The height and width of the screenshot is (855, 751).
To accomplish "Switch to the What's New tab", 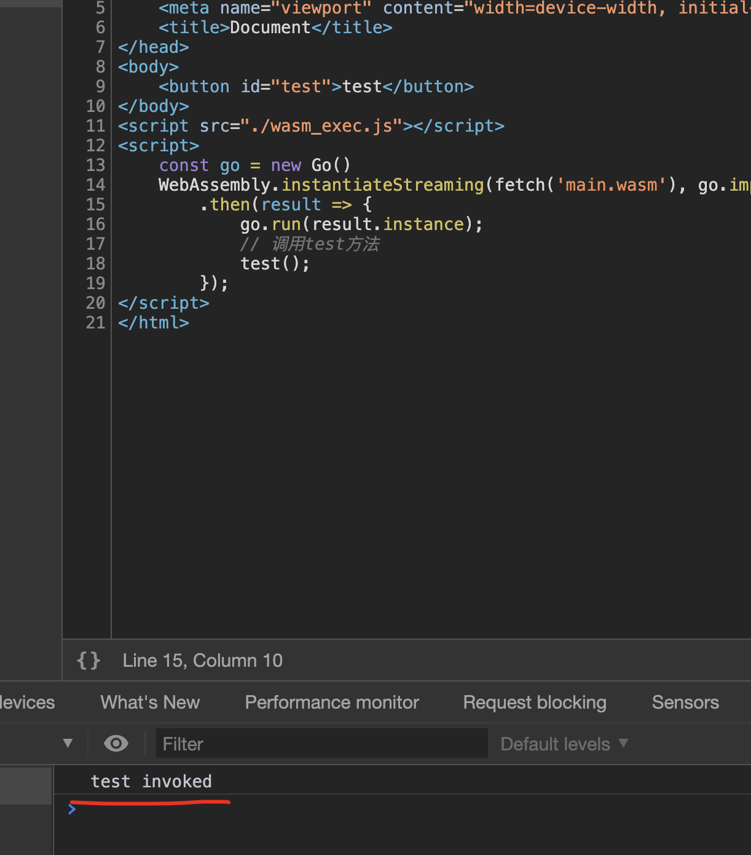I will point(150,702).
